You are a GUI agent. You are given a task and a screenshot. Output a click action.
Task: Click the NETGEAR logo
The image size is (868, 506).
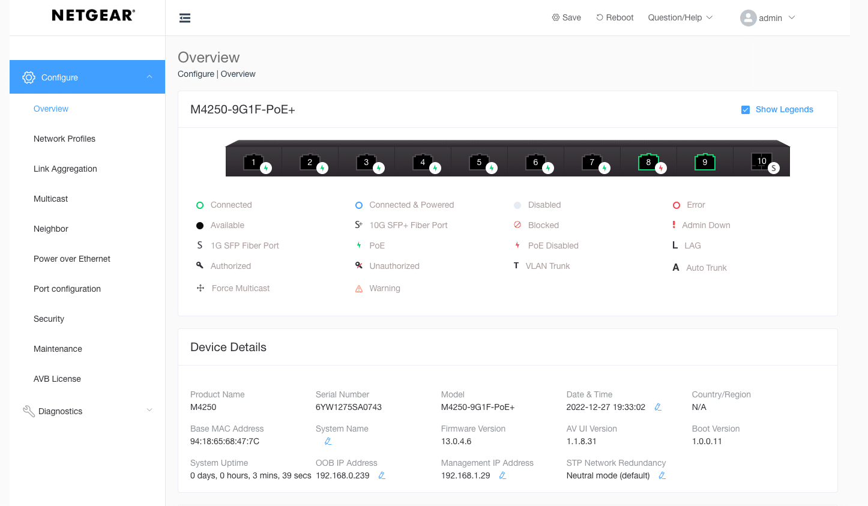pos(93,16)
